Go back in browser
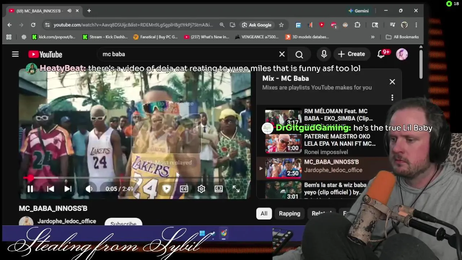462x260 pixels. click(9, 25)
